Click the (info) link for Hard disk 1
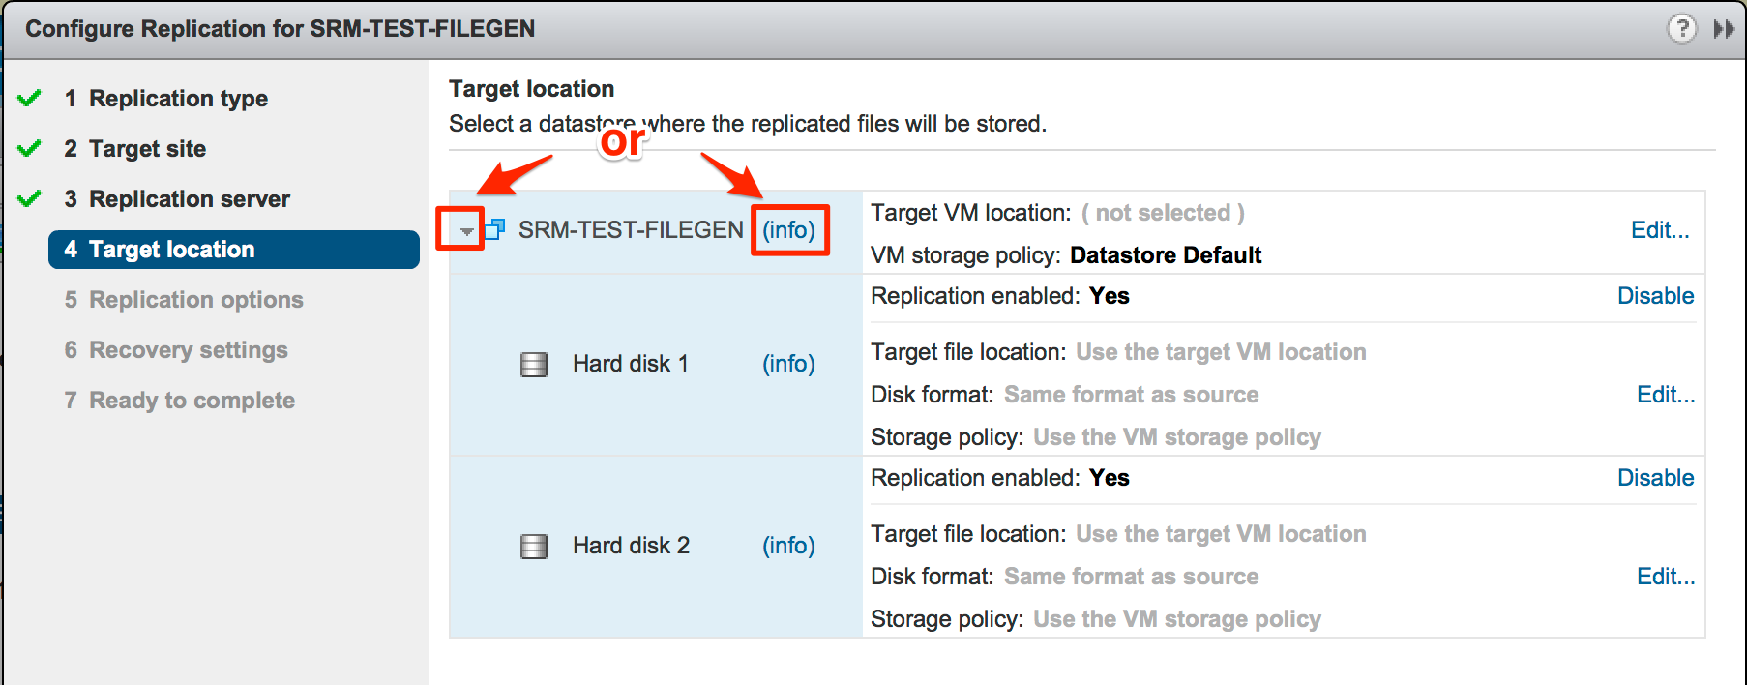Image resolution: width=1747 pixels, height=685 pixels. pos(788,363)
